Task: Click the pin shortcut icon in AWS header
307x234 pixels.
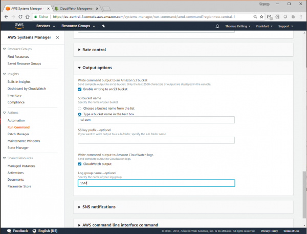Action: tap(103, 26)
